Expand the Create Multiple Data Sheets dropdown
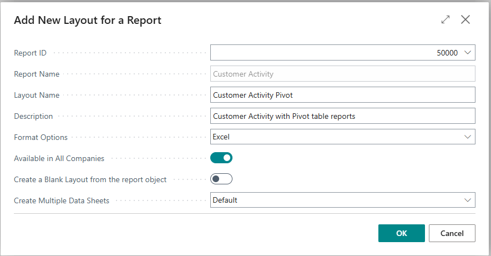Screen dimensions: 491x256 (x=342, y=200)
